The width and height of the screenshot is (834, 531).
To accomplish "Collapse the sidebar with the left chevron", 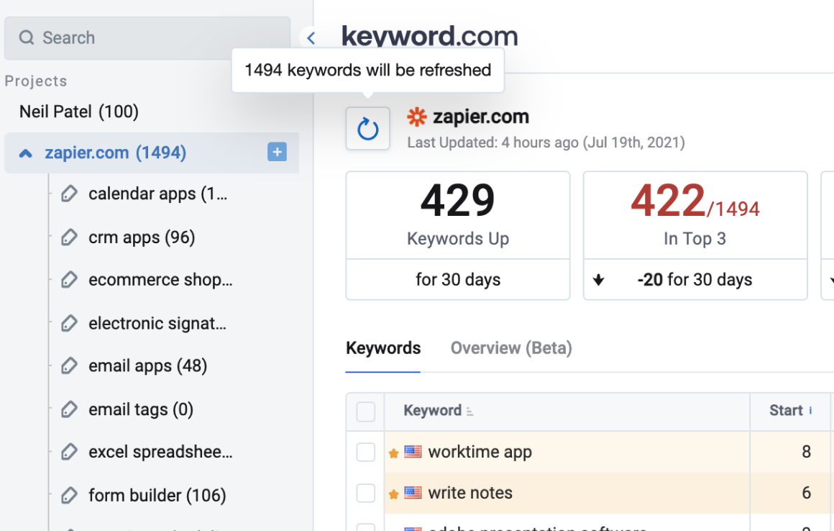I will tap(310, 37).
